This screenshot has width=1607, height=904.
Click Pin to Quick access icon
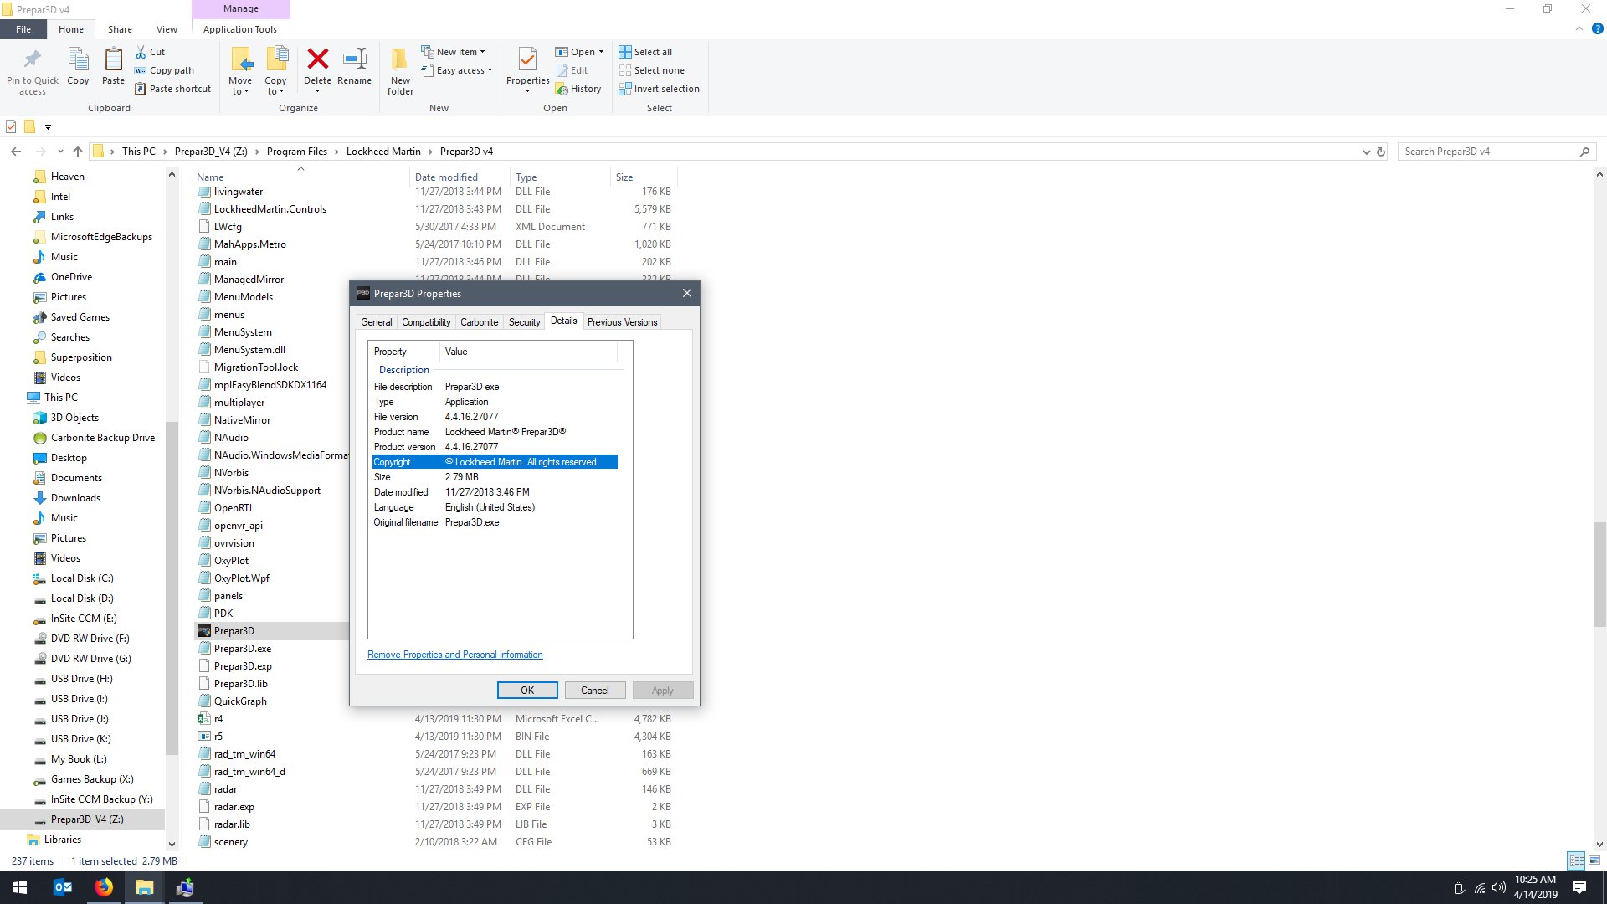pyautogui.click(x=33, y=59)
